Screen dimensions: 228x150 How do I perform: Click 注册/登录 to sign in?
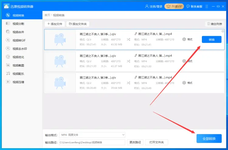pyautogui.click(x=154, y=6)
